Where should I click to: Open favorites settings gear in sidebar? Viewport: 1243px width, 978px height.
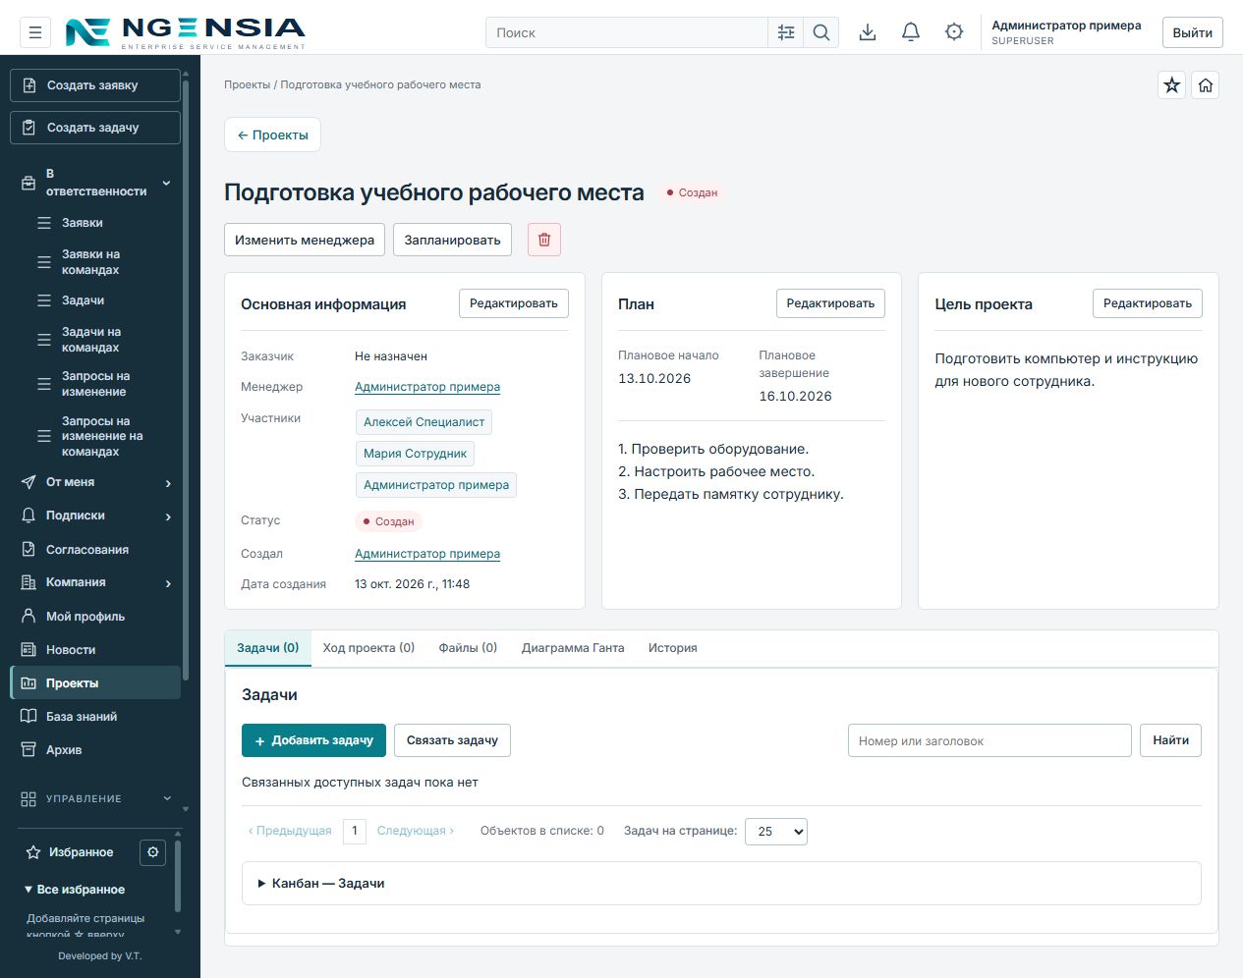coord(153,852)
